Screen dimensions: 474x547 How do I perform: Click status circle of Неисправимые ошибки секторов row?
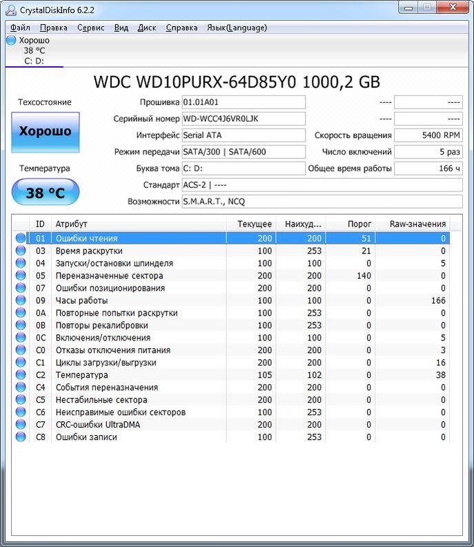(x=21, y=412)
